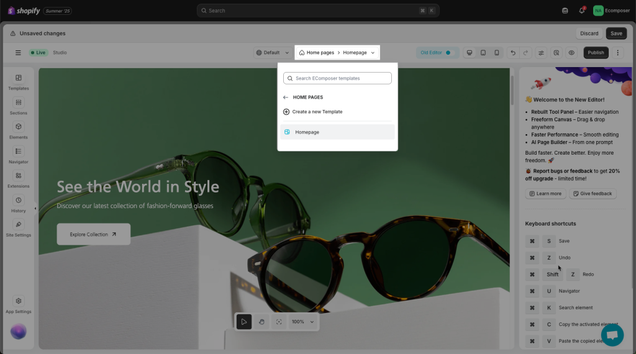
Task: Click the undo arrow in toolbar
Action: (512, 53)
